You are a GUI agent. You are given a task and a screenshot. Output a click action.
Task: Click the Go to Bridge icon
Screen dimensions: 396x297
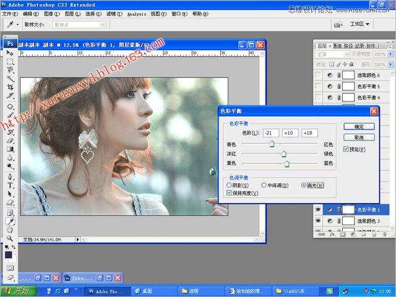click(338, 25)
